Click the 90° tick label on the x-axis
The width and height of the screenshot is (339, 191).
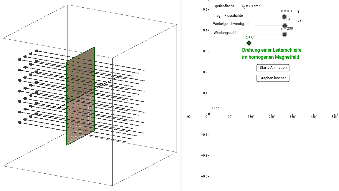[230, 117]
